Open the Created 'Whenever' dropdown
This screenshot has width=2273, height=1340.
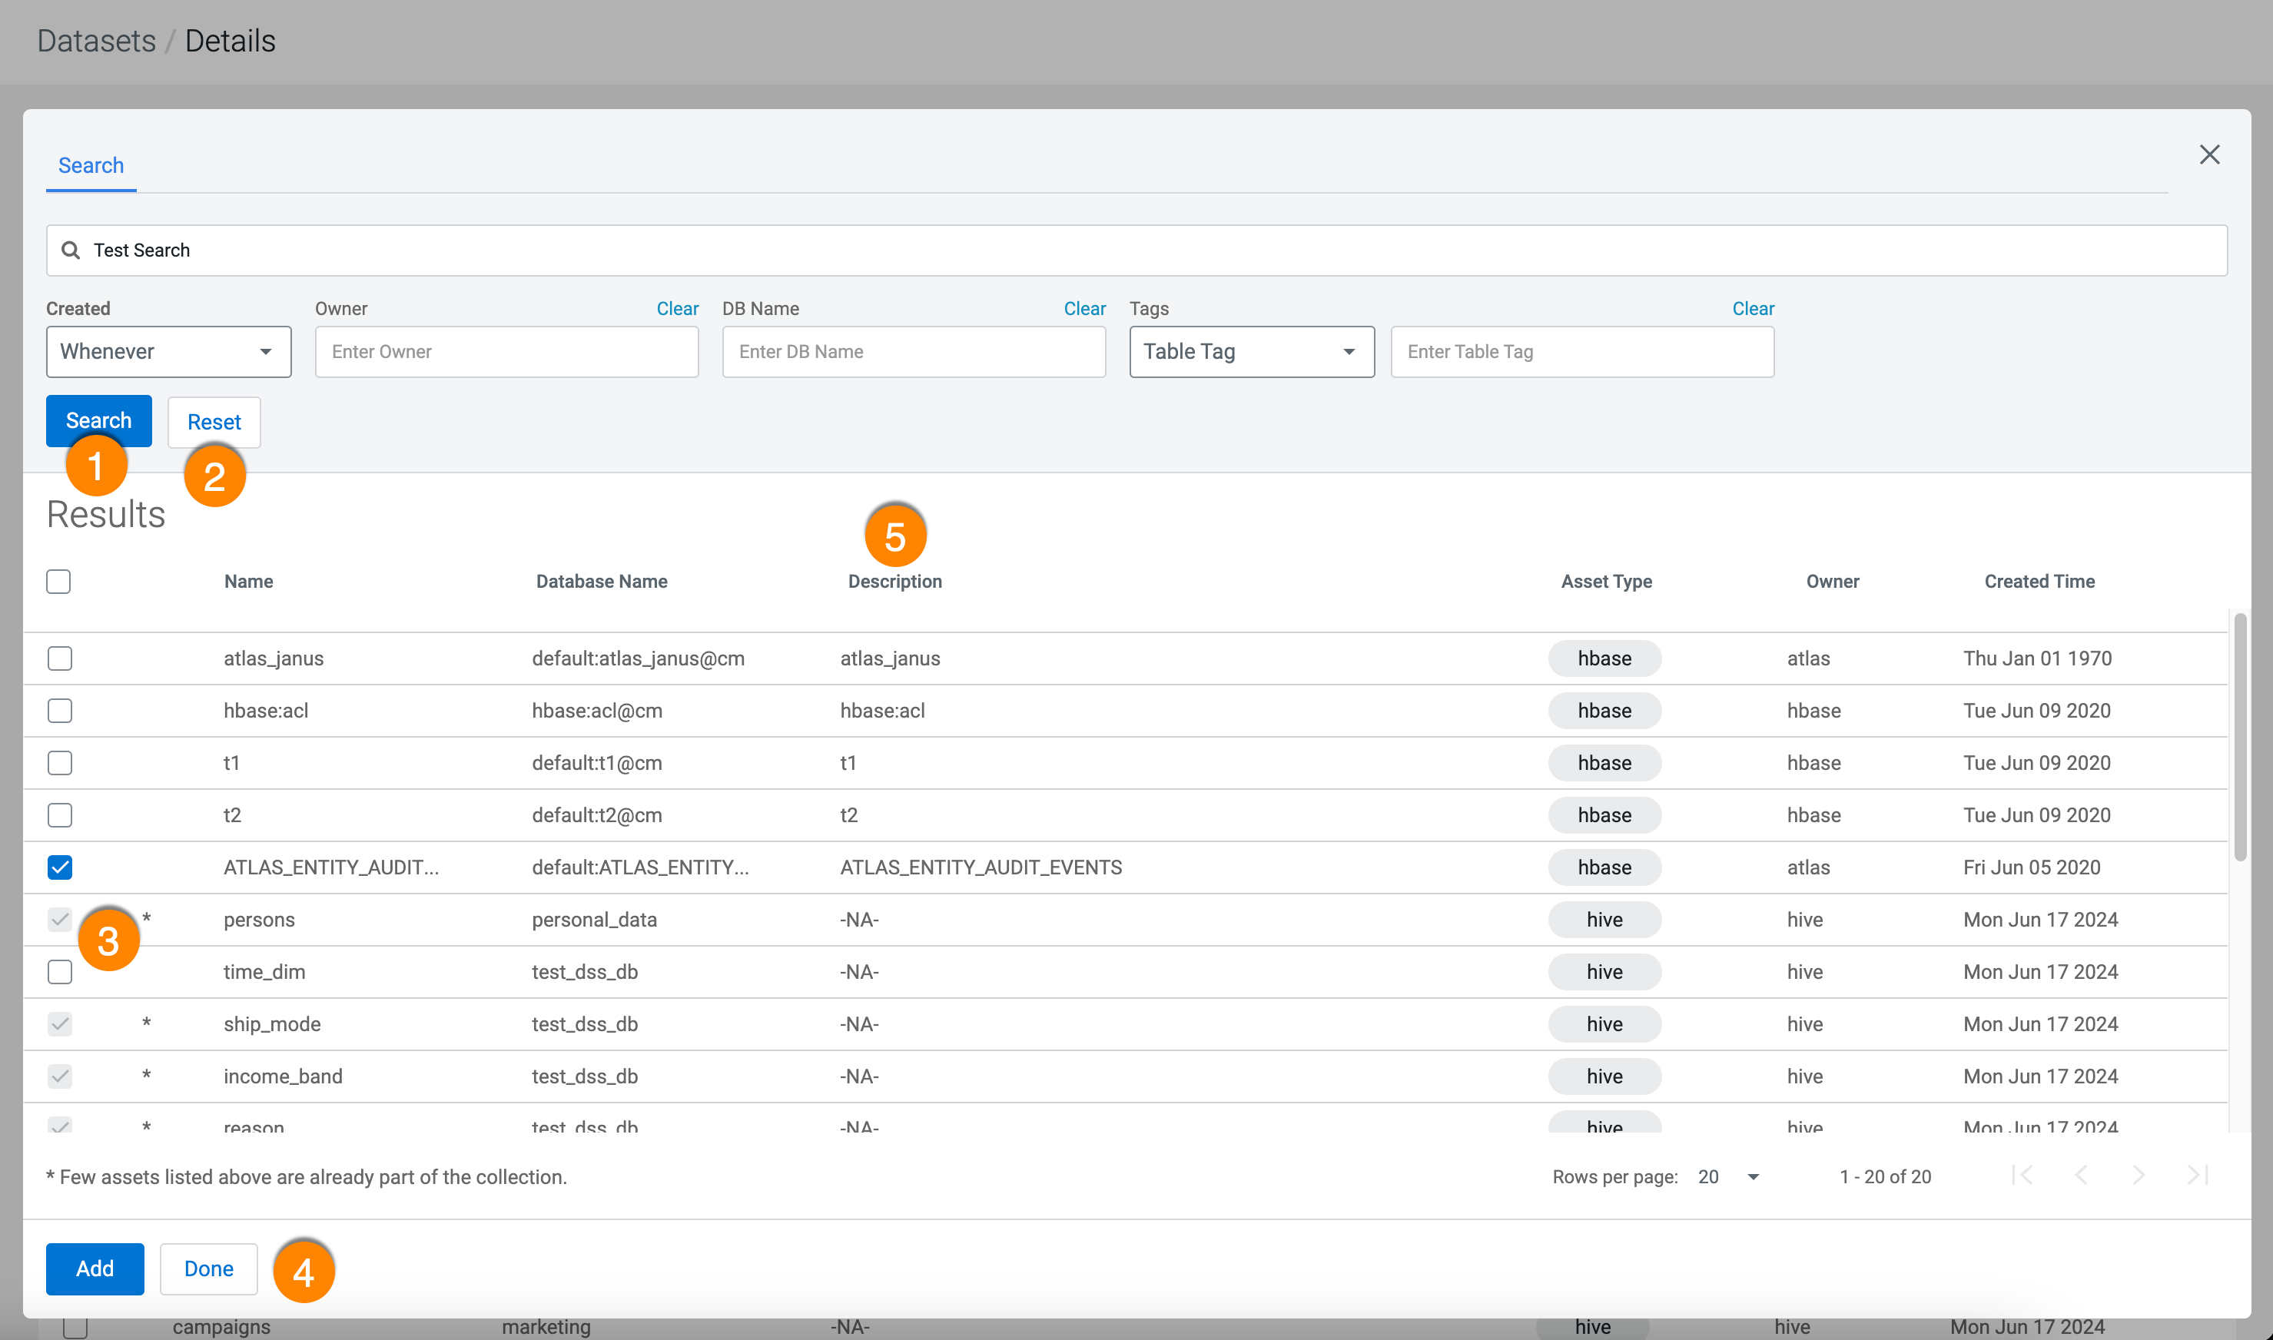168,351
